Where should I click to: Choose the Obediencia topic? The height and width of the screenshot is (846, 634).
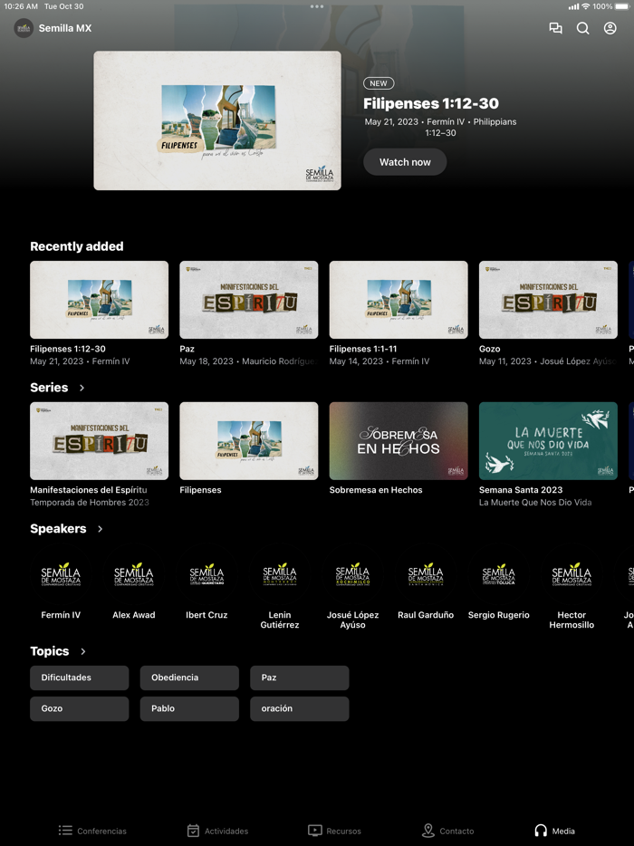click(x=189, y=678)
